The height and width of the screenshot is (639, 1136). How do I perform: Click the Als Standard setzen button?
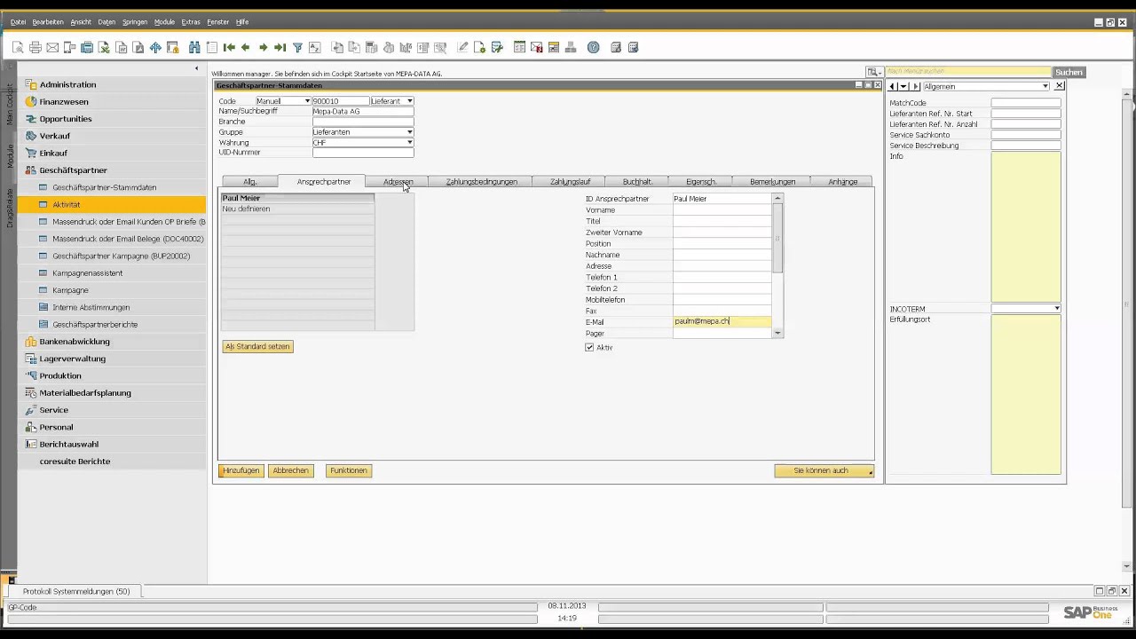[x=257, y=347]
